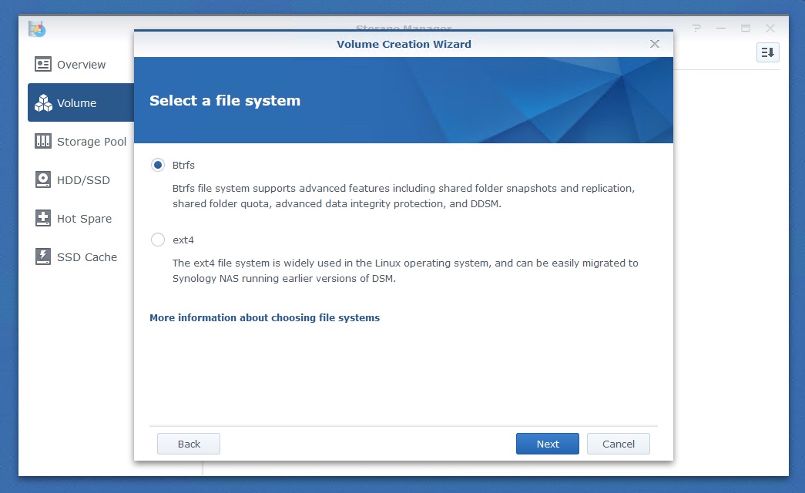
Task: Maximize the Storage Manager window
Action: tap(746, 29)
